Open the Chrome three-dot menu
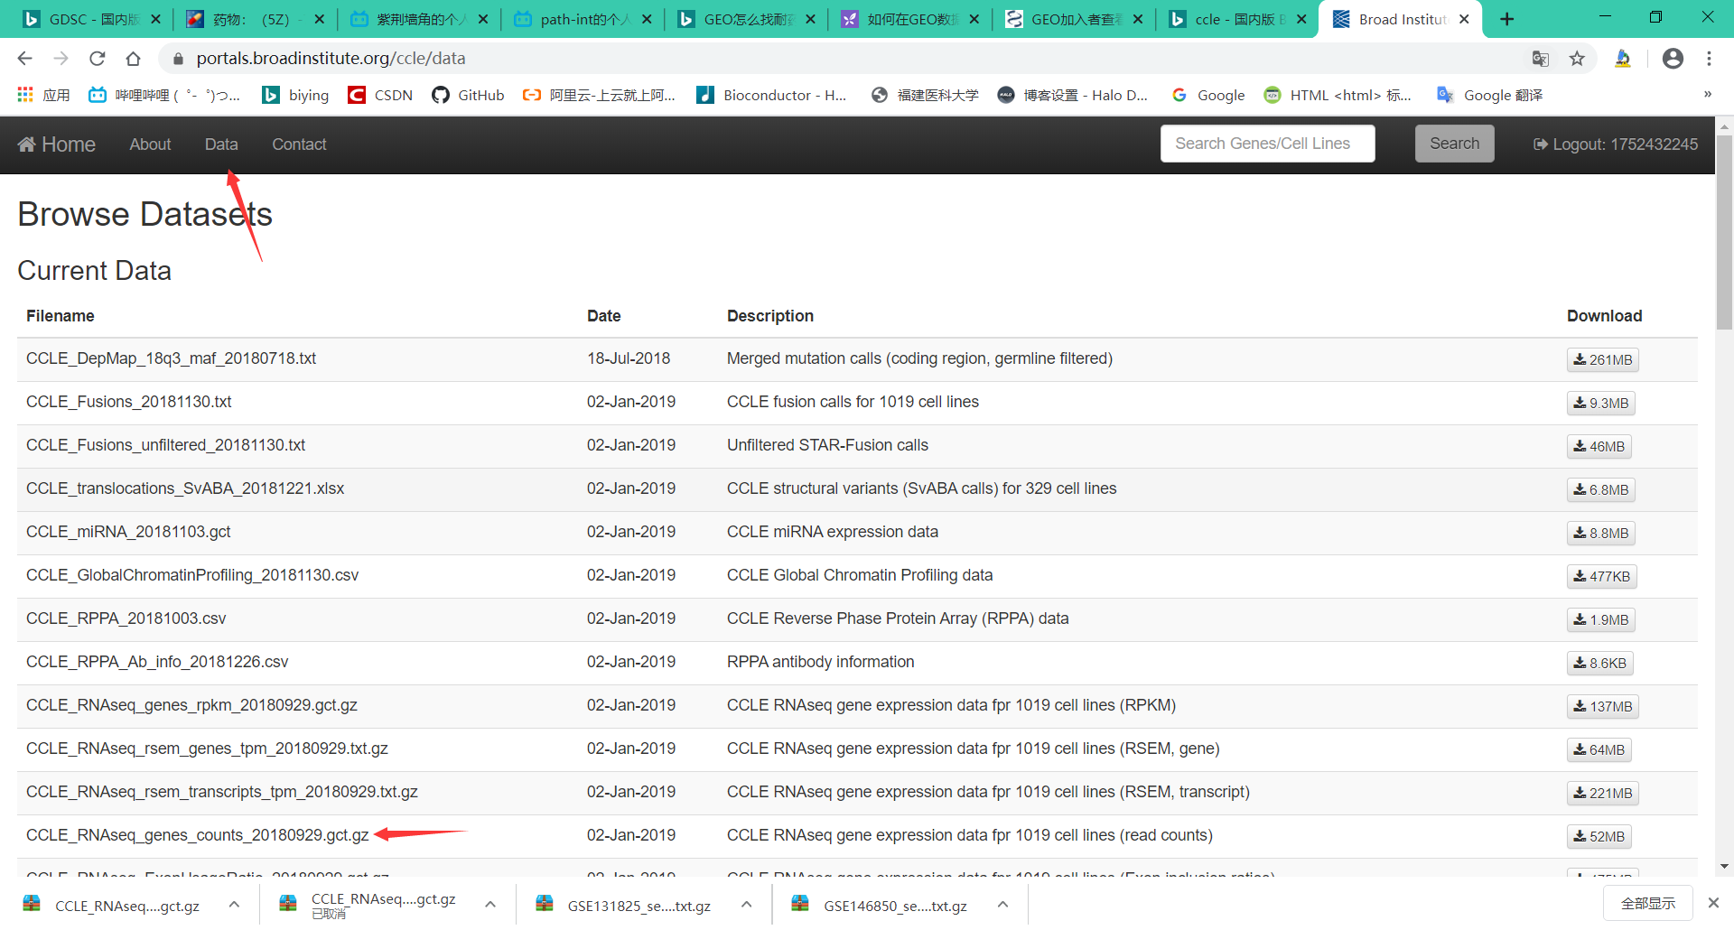Viewport: 1734px width, 930px height. 1709,59
